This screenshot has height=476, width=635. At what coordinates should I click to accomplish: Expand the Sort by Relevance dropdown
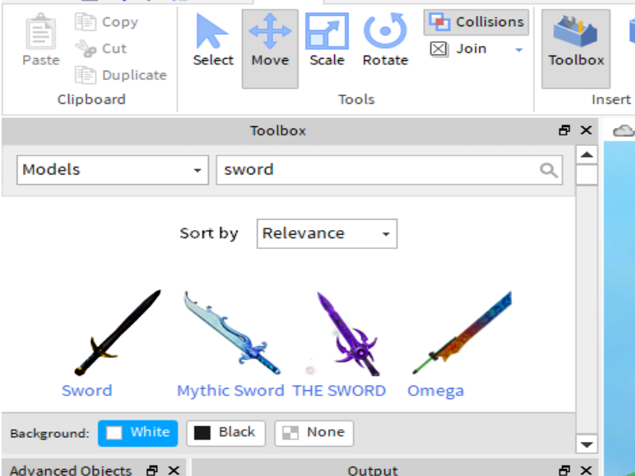tap(326, 234)
